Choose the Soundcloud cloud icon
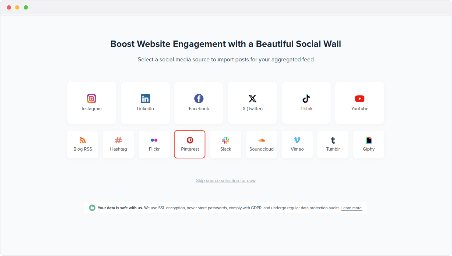 262,140
